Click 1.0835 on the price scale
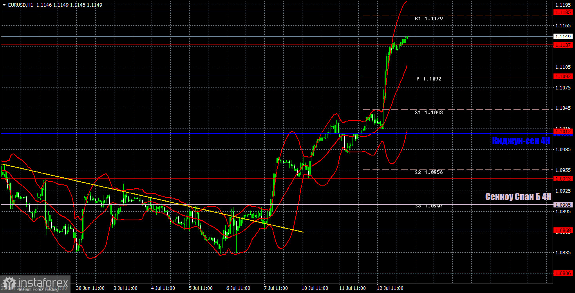Screen dimensions: 575x293 click(563, 253)
